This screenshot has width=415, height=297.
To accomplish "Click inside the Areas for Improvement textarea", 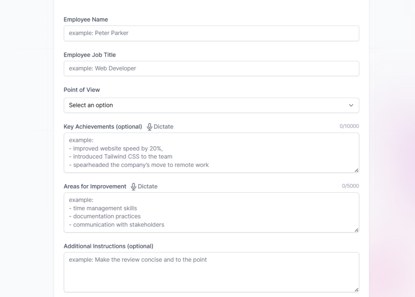I will click(x=211, y=212).
